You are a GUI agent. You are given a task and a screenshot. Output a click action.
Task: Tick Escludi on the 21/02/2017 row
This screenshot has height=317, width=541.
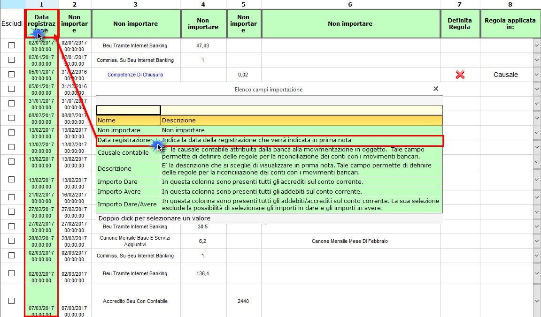(11, 197)
